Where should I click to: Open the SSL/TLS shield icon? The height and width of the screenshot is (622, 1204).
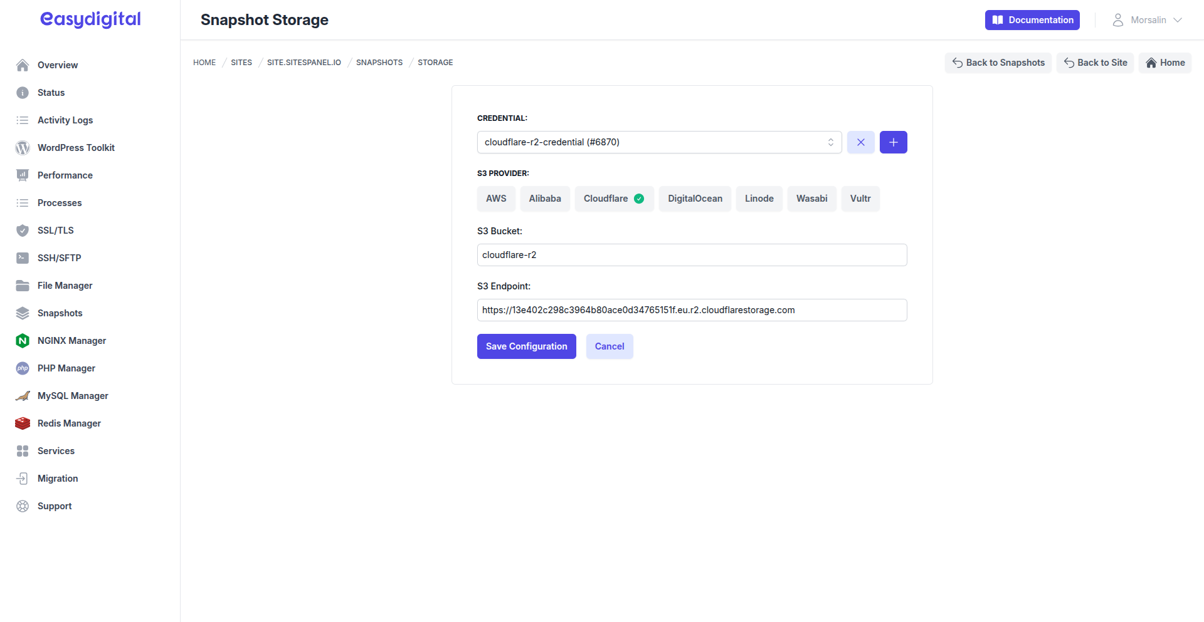point(22,230)
